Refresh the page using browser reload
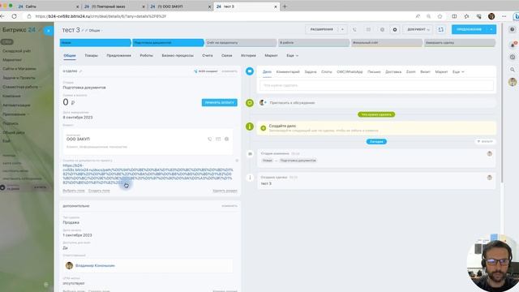 [15, 16]
